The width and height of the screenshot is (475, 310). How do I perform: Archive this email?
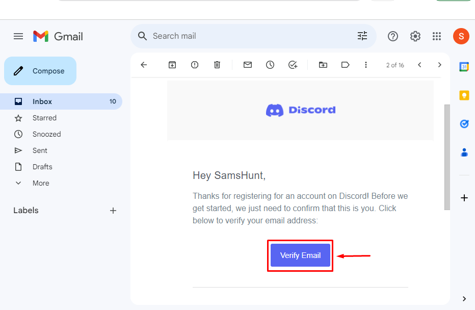pyautogui.click(x=172, y=65)
